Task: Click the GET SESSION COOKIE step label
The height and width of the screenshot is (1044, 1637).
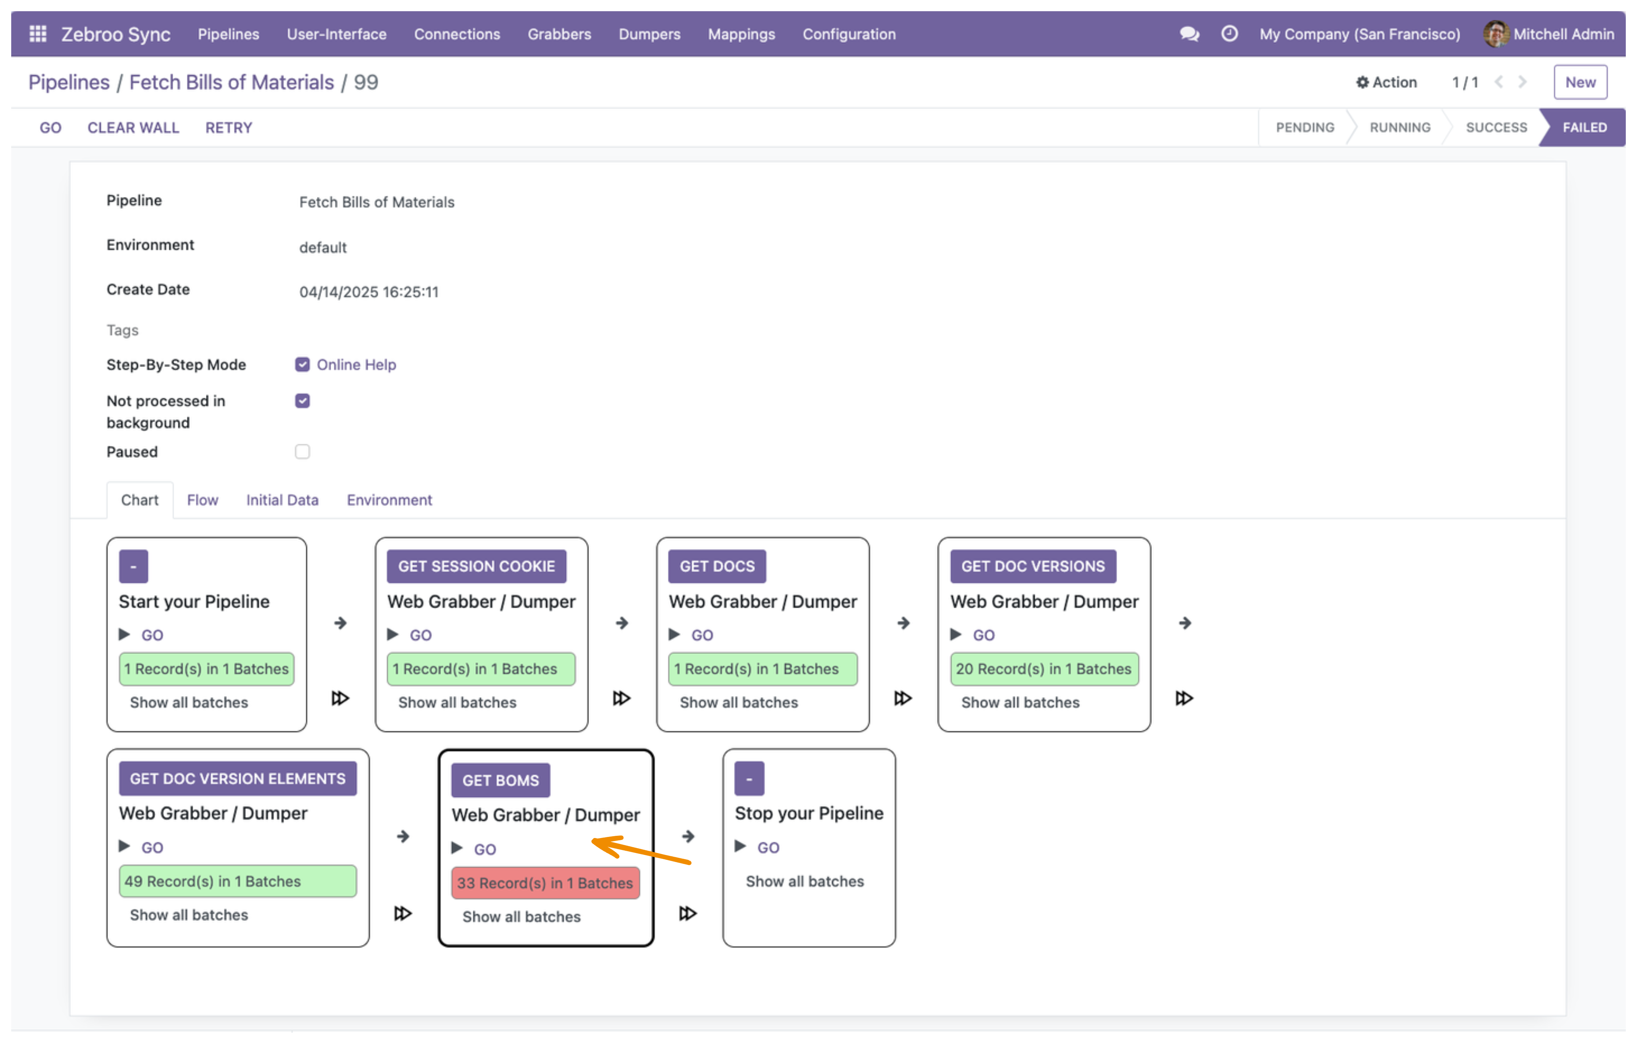Action: click(477, 566)
